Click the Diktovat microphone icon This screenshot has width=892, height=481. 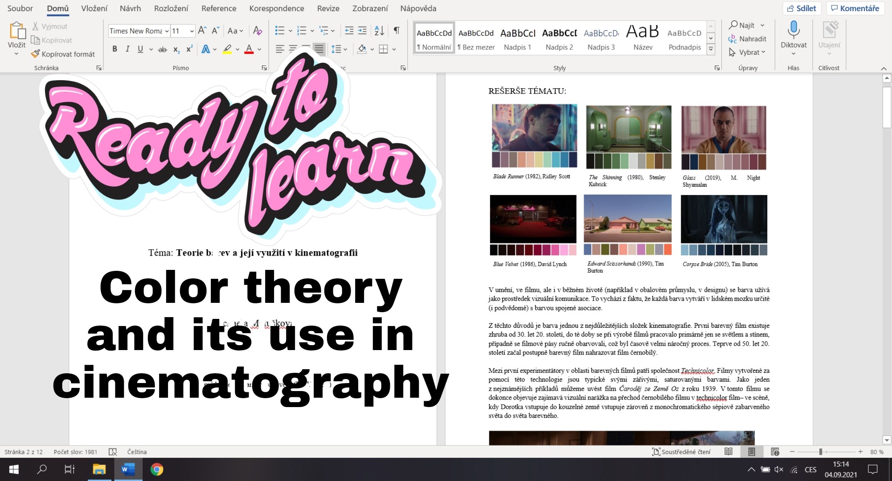pyautogui.click(x=794, y=29)
